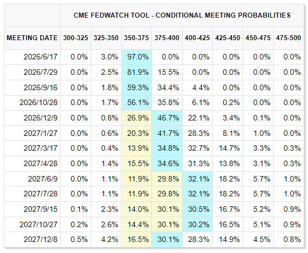Select the 2026/7/29 meeting date row
This screenshot has height=253, width=308.
click(154, 73)
